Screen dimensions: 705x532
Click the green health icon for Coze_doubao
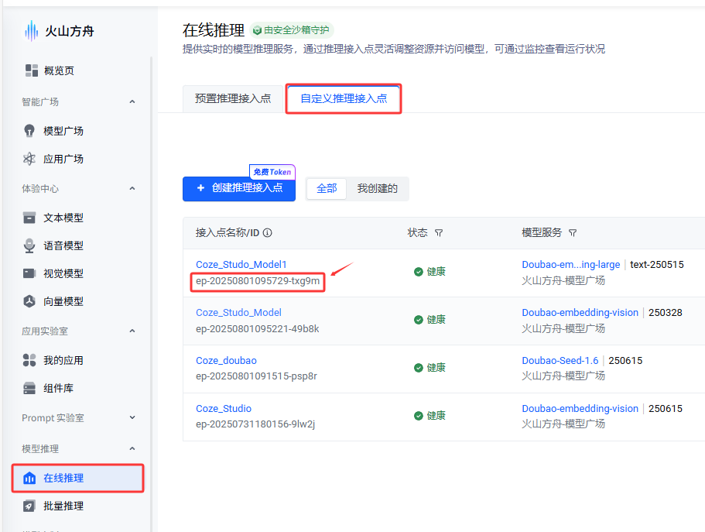click(x=418, y=367)
